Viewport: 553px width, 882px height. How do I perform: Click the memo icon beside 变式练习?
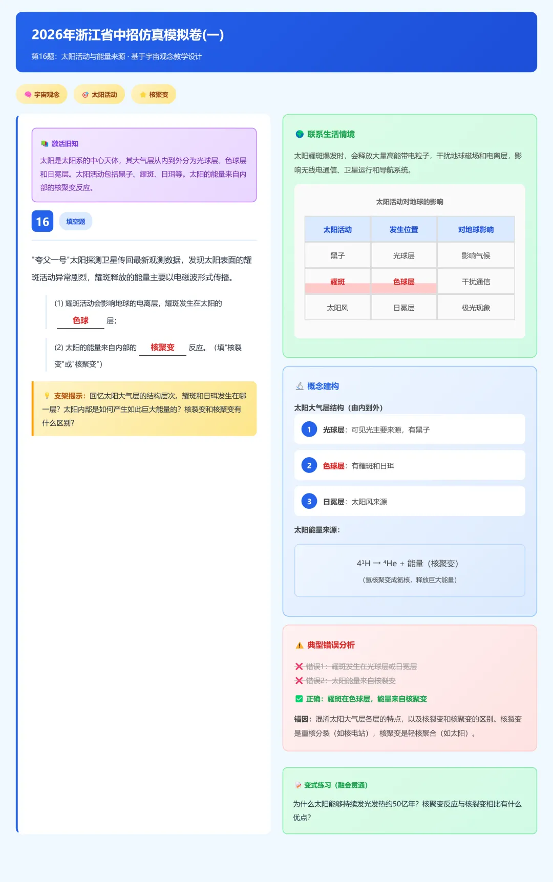point(298,785)
